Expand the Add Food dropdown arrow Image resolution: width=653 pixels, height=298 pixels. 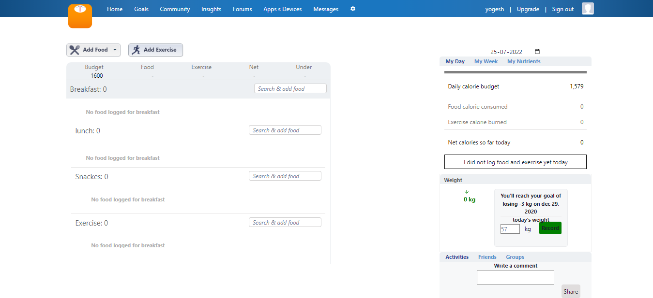click(115, 50)
